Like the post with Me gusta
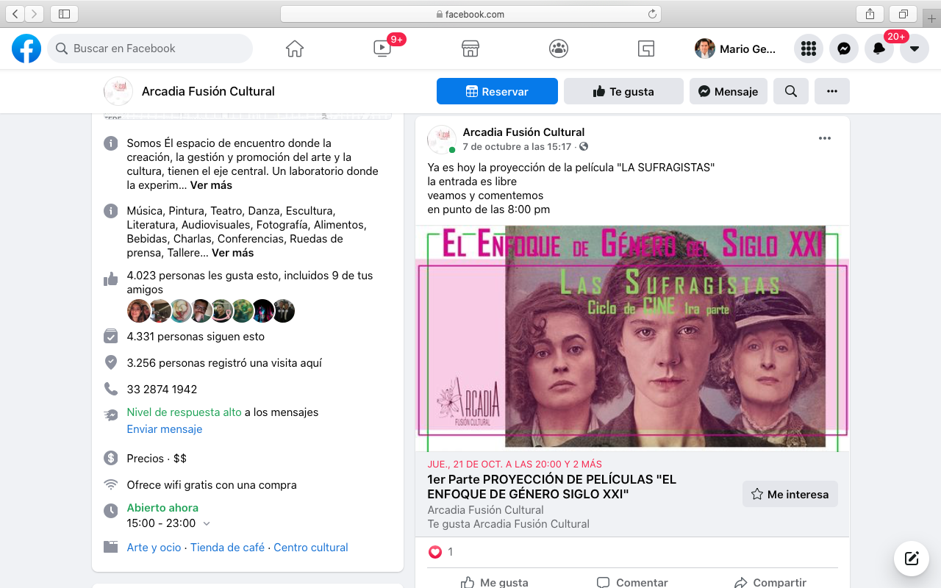The height and width of the screenshot is (588, 941). (x=495, y=582)
